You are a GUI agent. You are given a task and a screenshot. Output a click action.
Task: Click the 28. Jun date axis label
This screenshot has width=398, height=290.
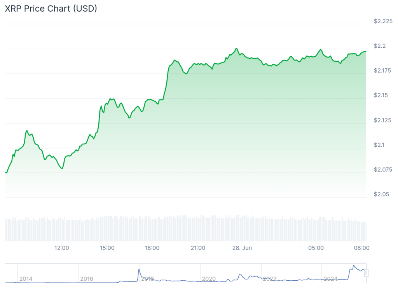point(242,248)
